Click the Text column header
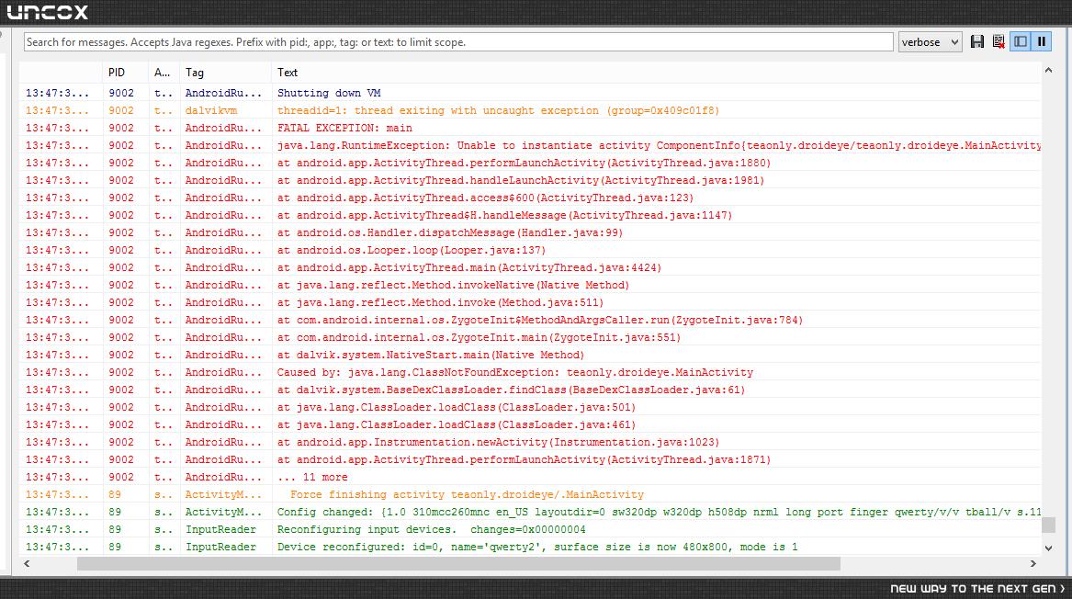 (x=656, y=73)
